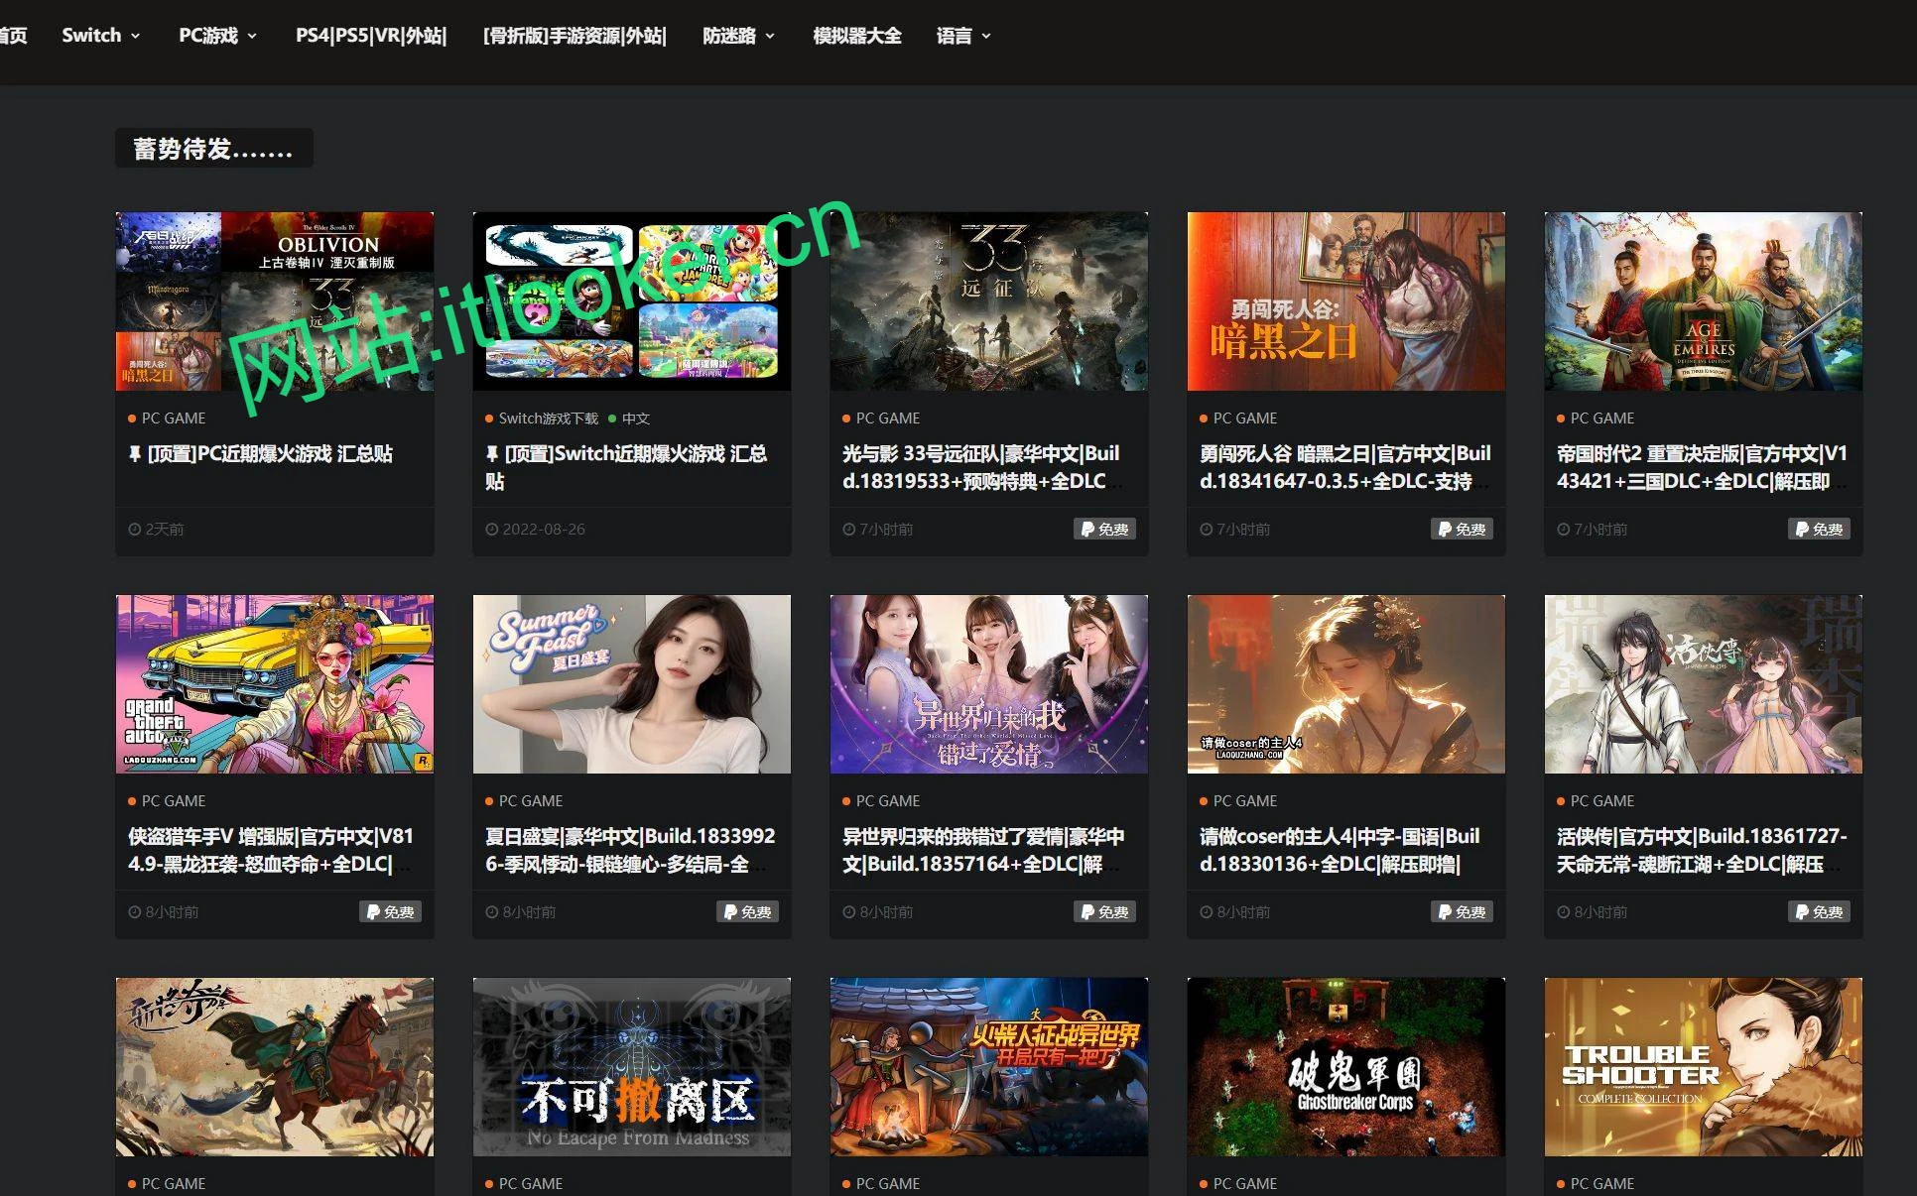Click the 暗黑之日 cover thumbnail
The height and width of the screenshot is (1196, 1917).
pos(1346,300)
